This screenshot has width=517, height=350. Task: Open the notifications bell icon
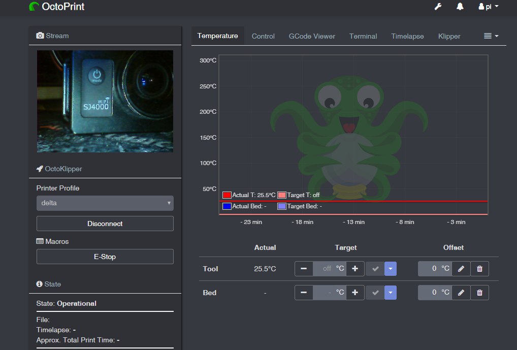pos(460,7)
